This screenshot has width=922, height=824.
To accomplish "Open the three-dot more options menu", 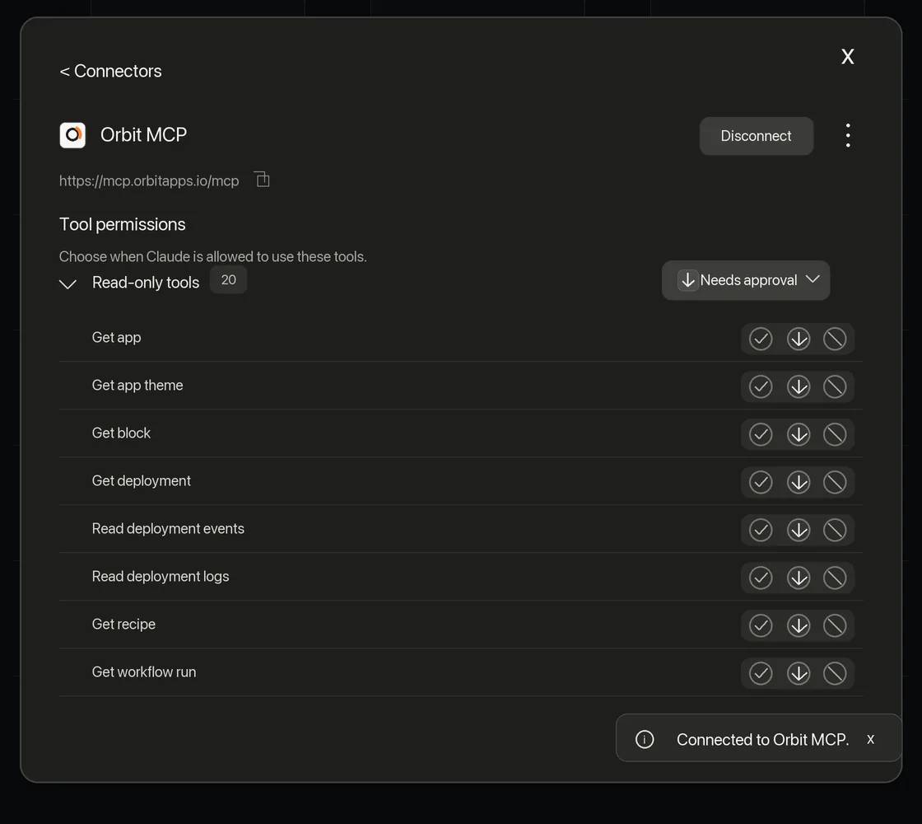I will pyautogui.click(x=847, y=135).
